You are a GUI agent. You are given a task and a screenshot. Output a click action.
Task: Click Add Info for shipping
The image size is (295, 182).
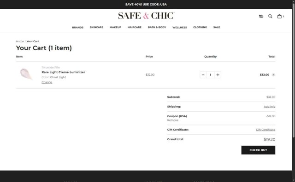pyautogui.click(x=269, y=107)
